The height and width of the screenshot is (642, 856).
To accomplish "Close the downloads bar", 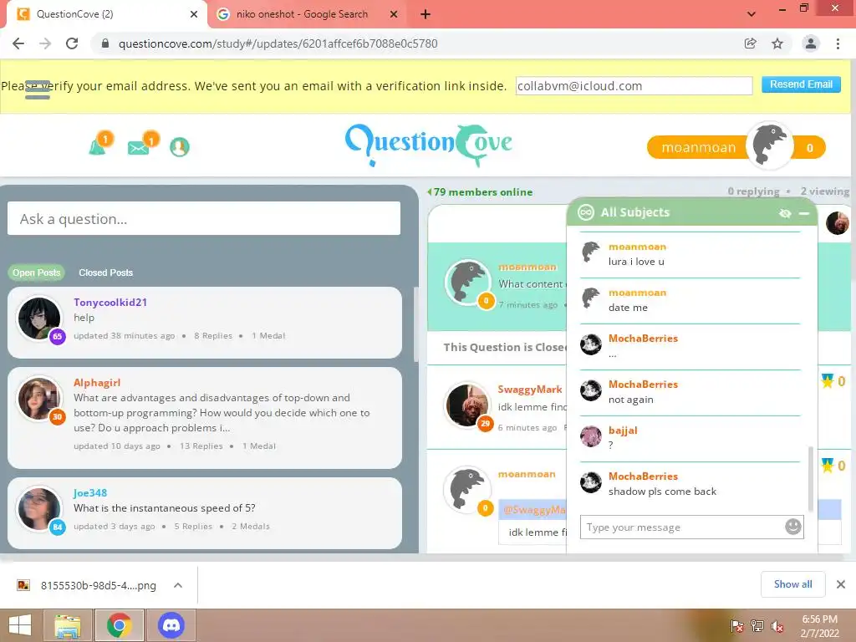I will coord(841,584).
